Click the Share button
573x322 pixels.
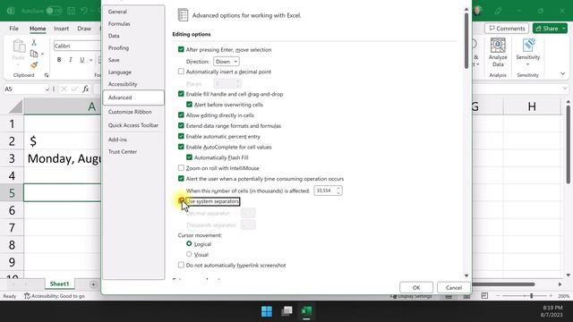click(547, 28)
